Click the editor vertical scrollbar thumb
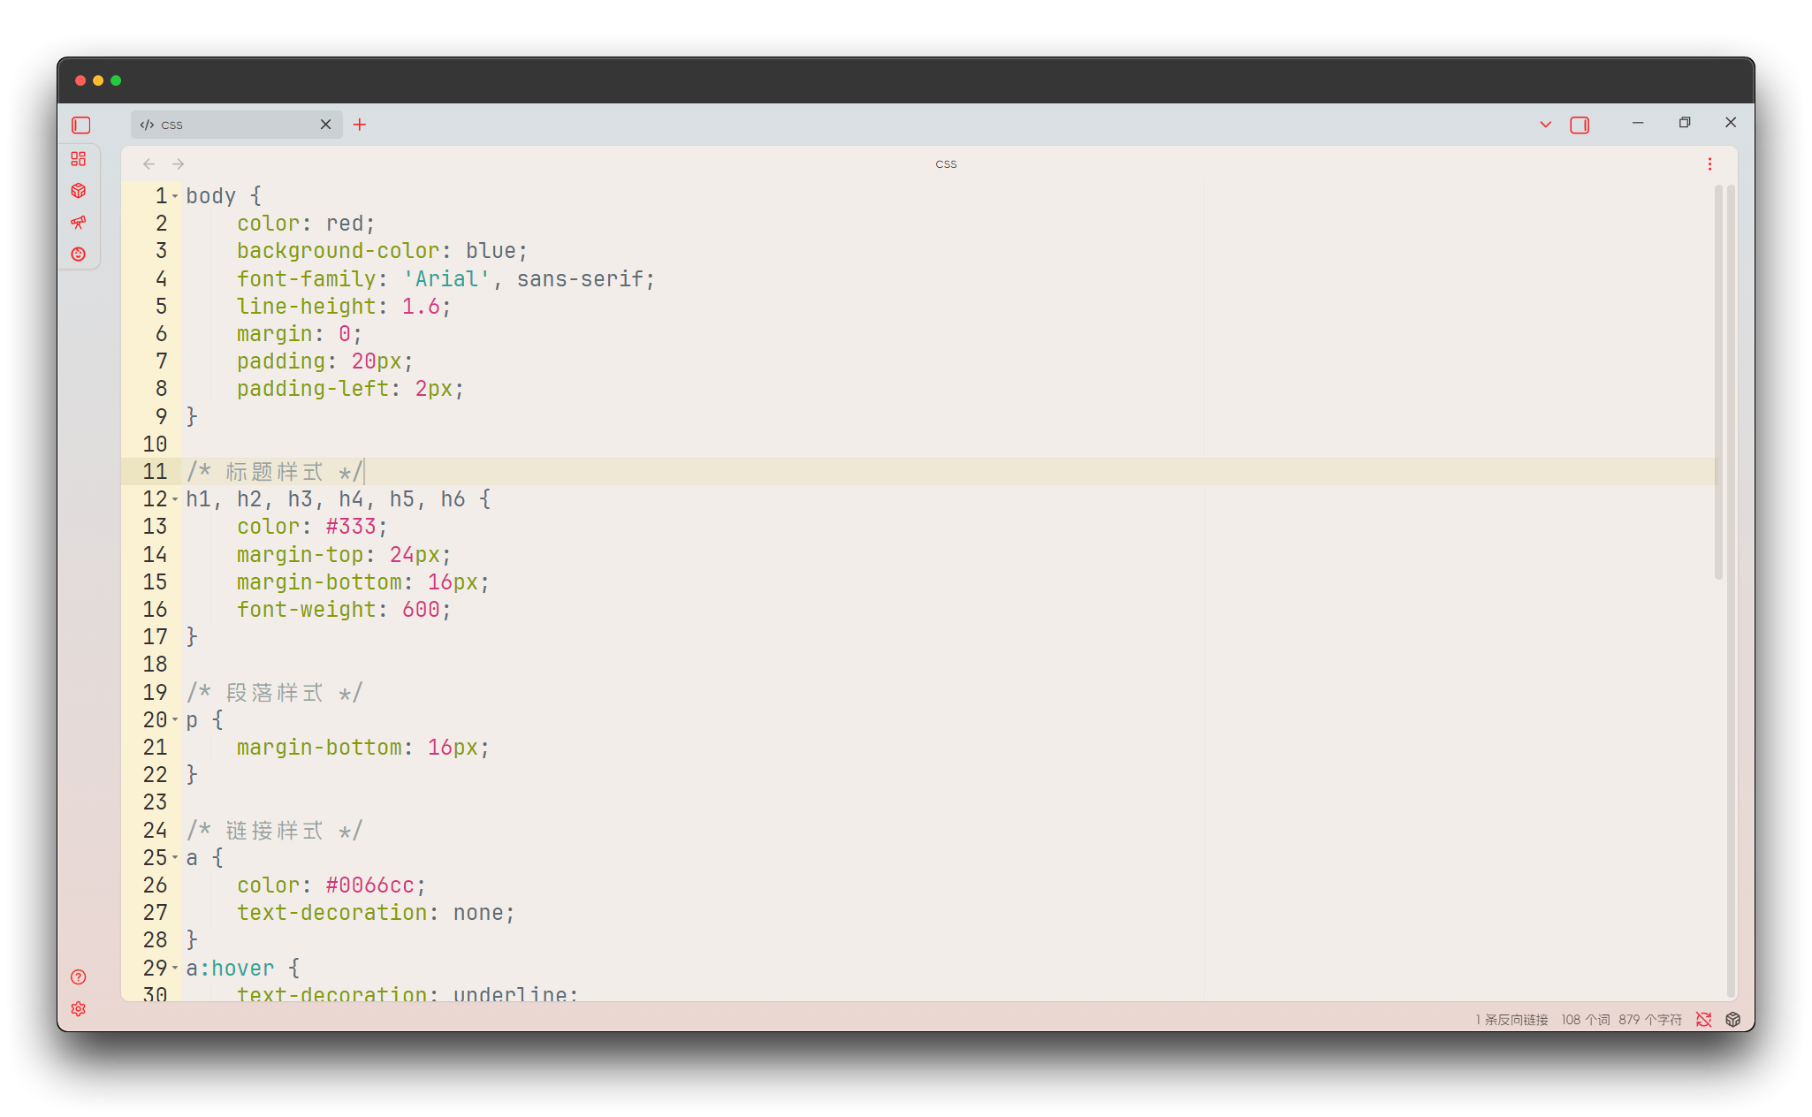This screenshot has width=1812, height=1117. pyautogui.click(x=1718, y=380)
